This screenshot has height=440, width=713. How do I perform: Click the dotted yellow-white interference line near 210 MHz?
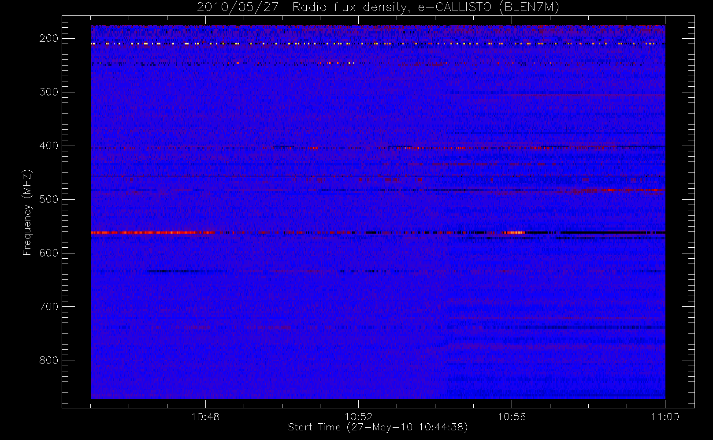click(378, 44)
